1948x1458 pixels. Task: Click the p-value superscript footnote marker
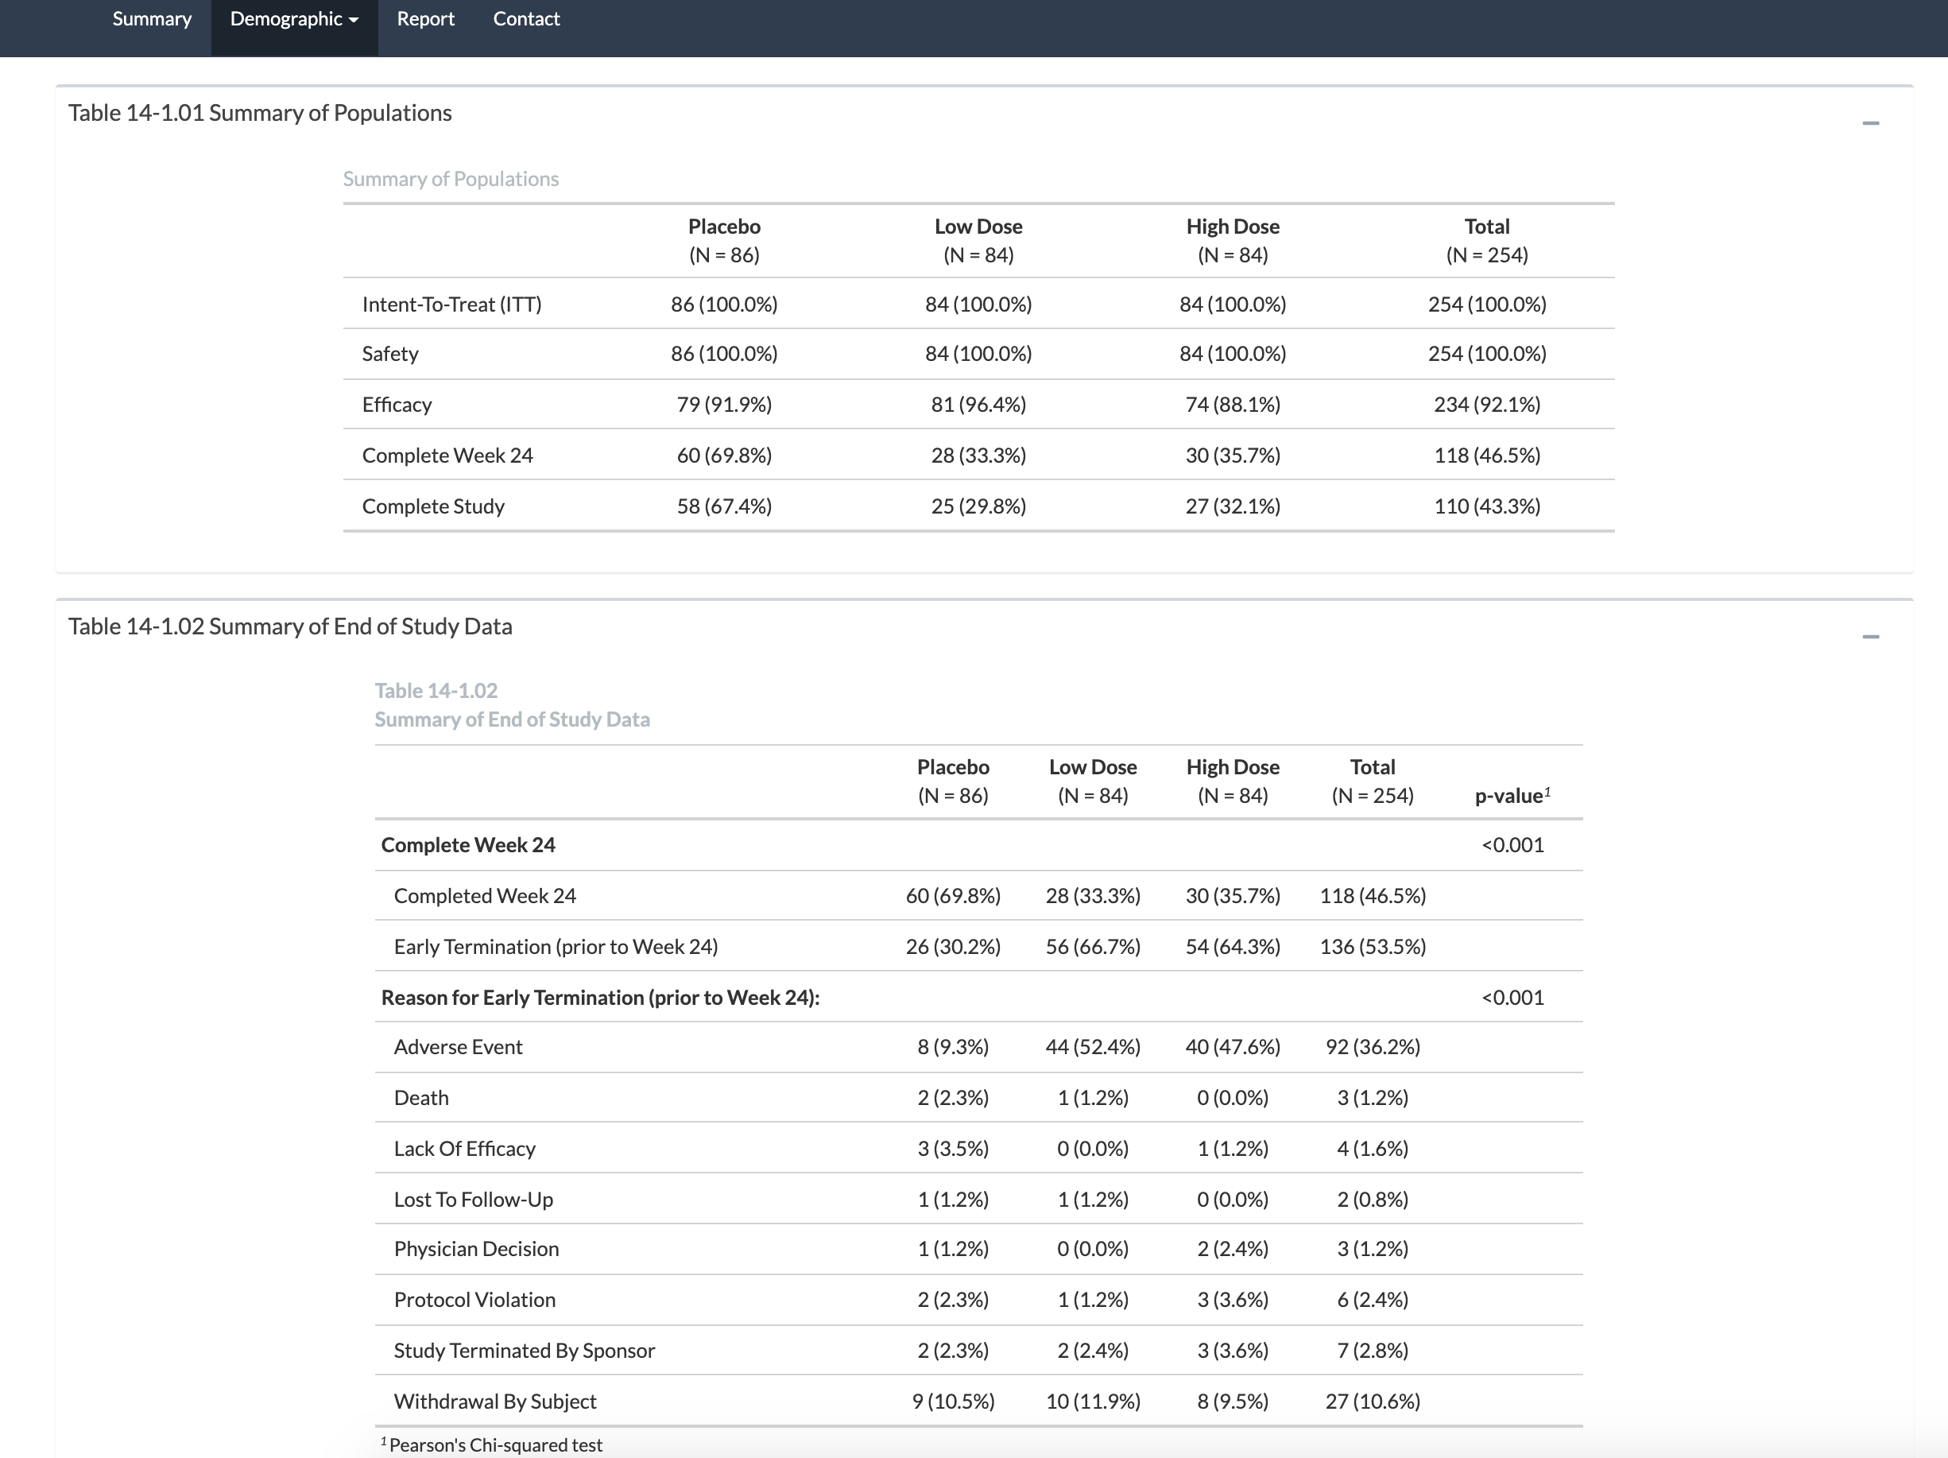pyautogui.click(x=1548, y=789)
